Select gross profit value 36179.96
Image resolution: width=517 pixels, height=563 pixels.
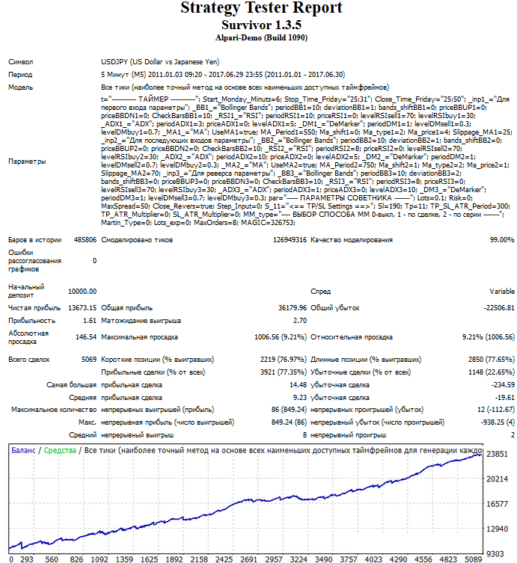click(293, 308)
